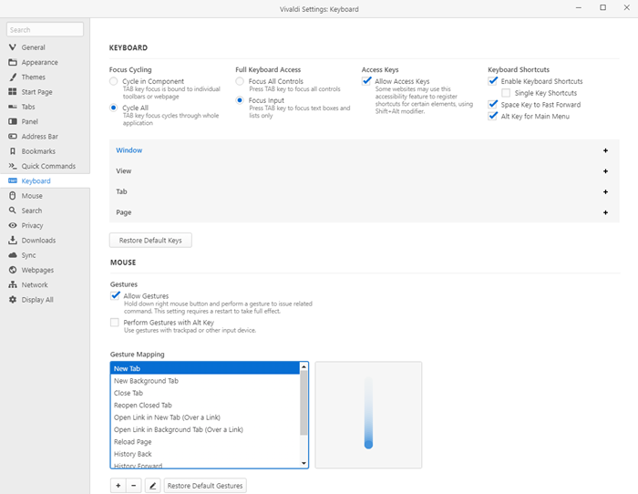Image resolution: width=638 pixels, height=494 pixels.
Task: Open Webpages settings
Action: [x=45, y=270]
